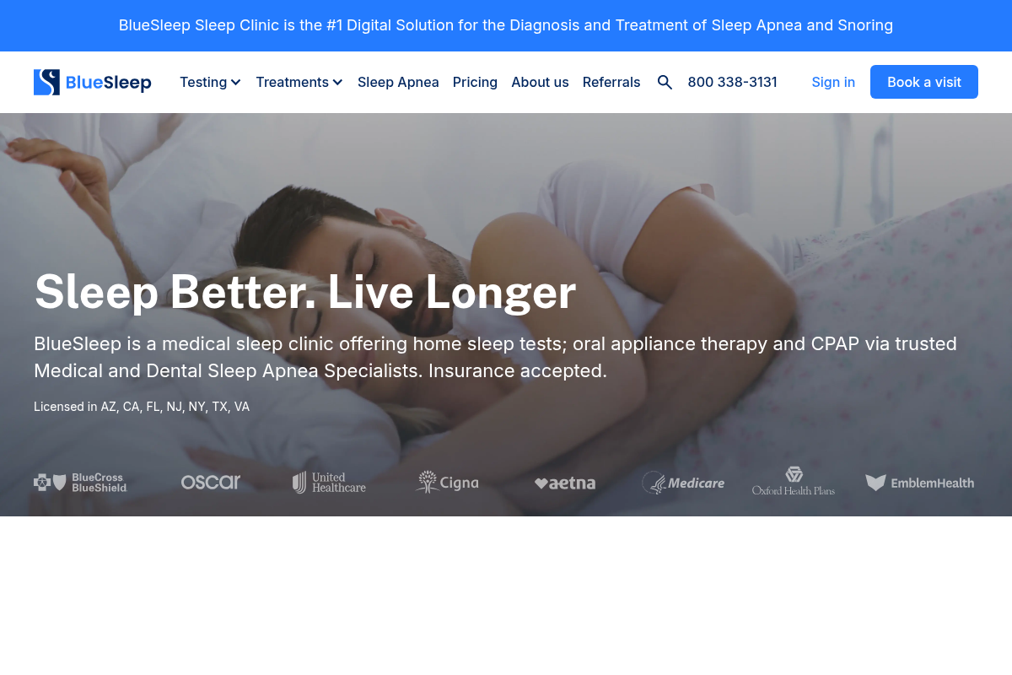Expand the Treatments dropdown menu

coord(299,82)
